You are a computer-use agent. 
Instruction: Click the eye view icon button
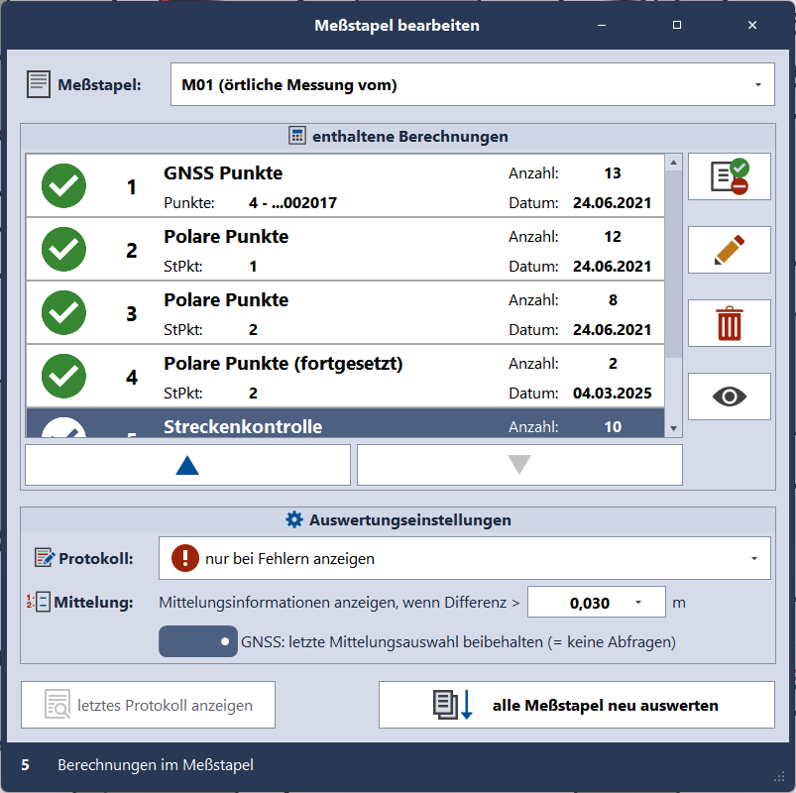click(x=729, y=396)
